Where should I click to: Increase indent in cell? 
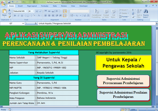pos(60,15)
